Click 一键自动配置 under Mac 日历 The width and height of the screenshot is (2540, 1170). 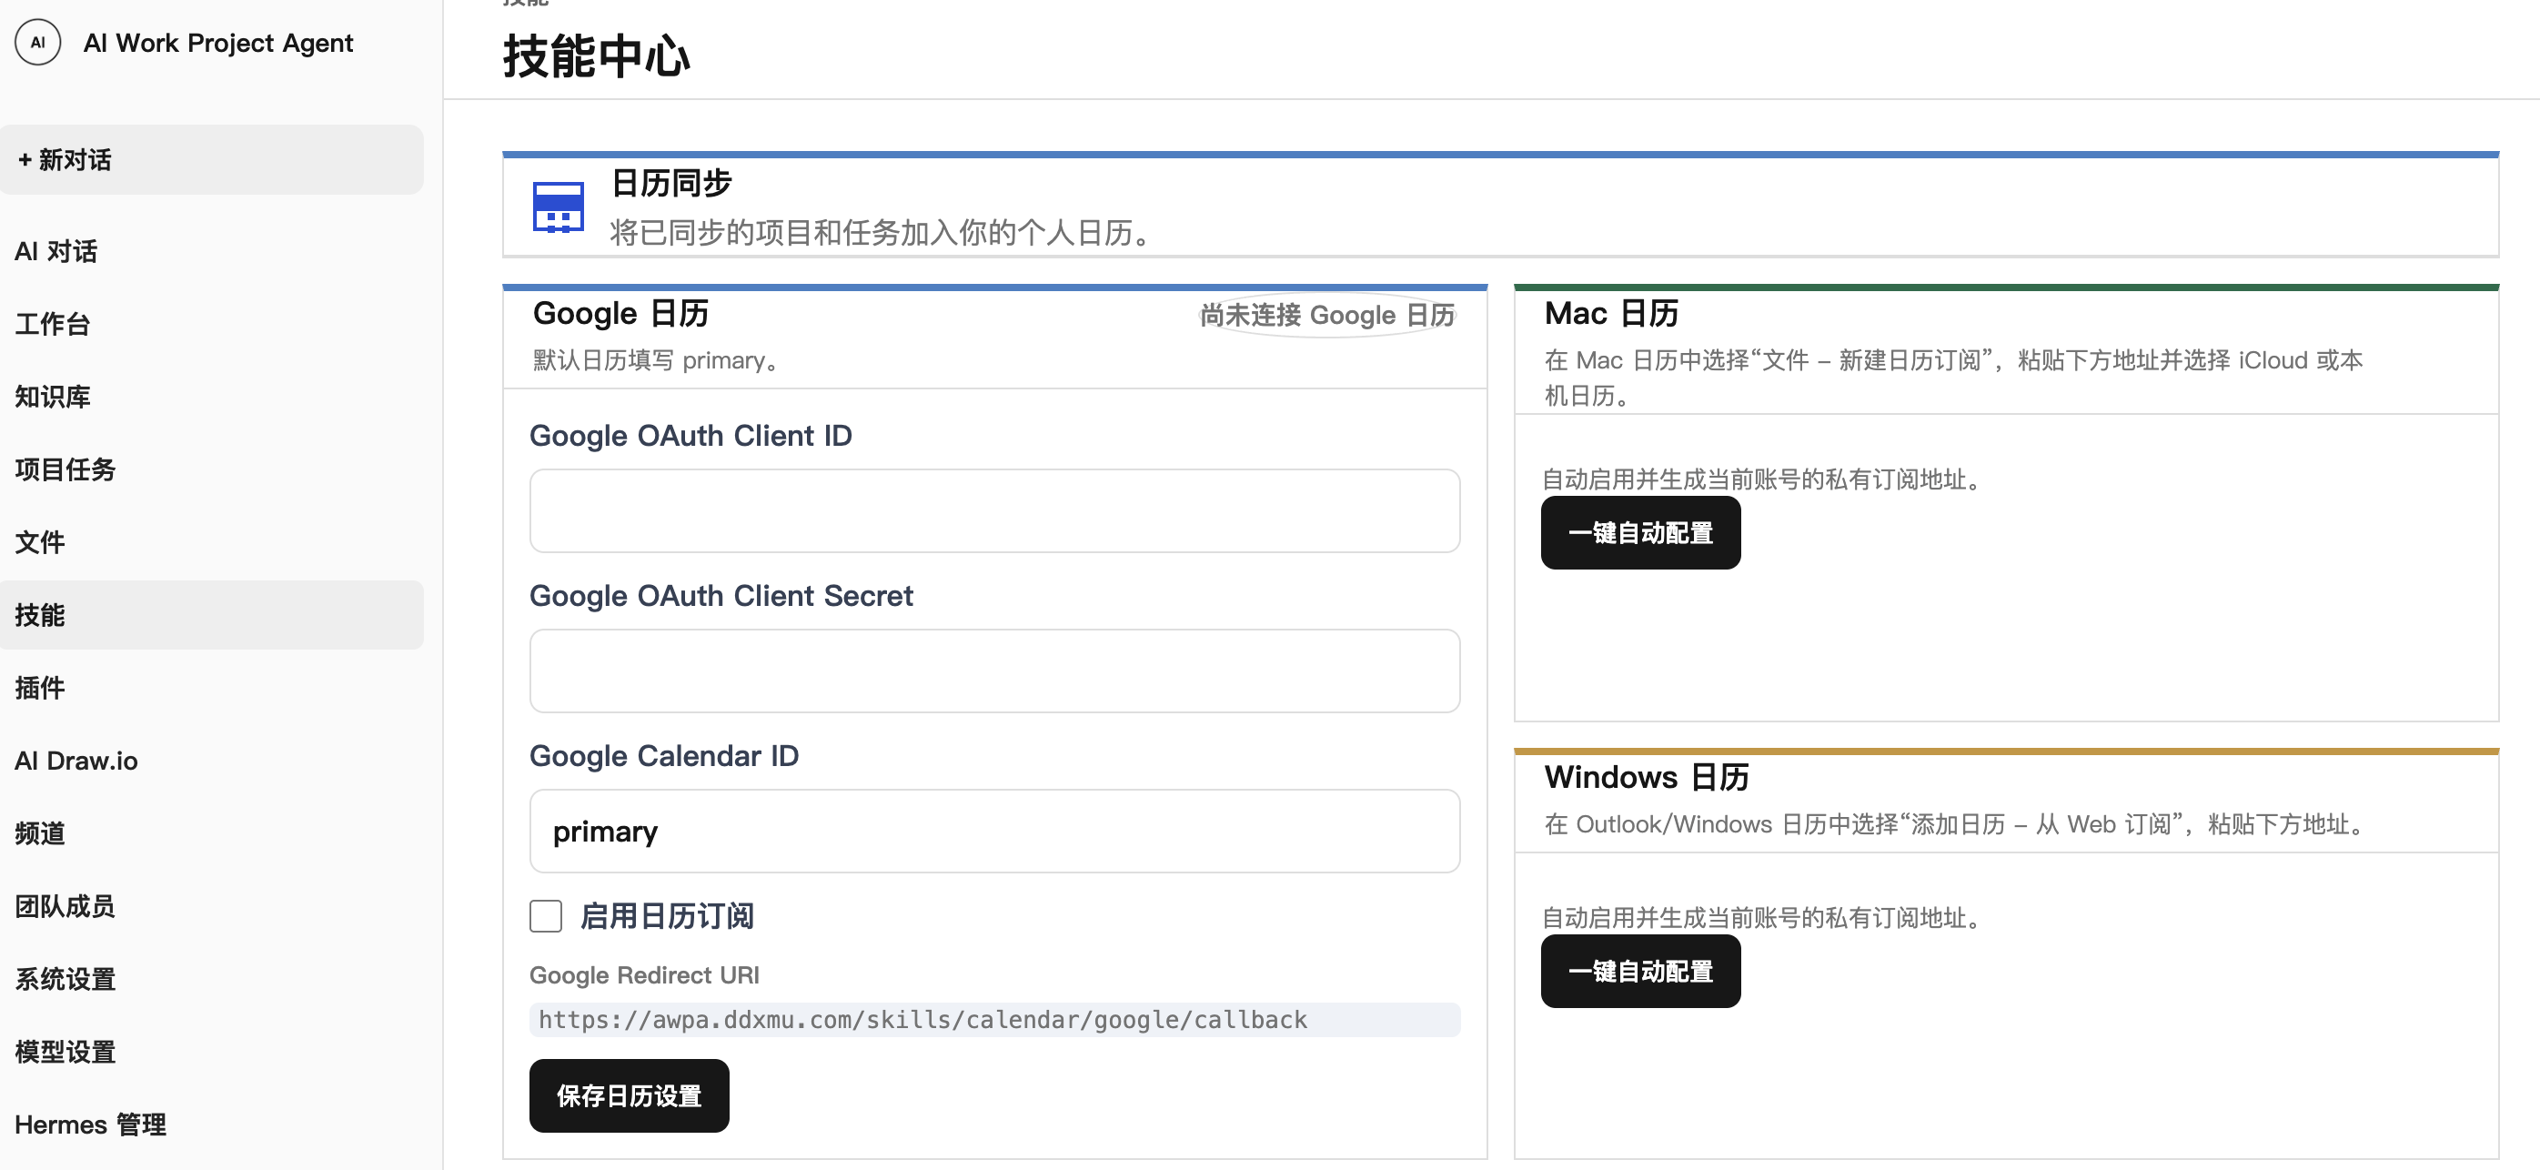pyautogui.click(x=1641, y=533)
